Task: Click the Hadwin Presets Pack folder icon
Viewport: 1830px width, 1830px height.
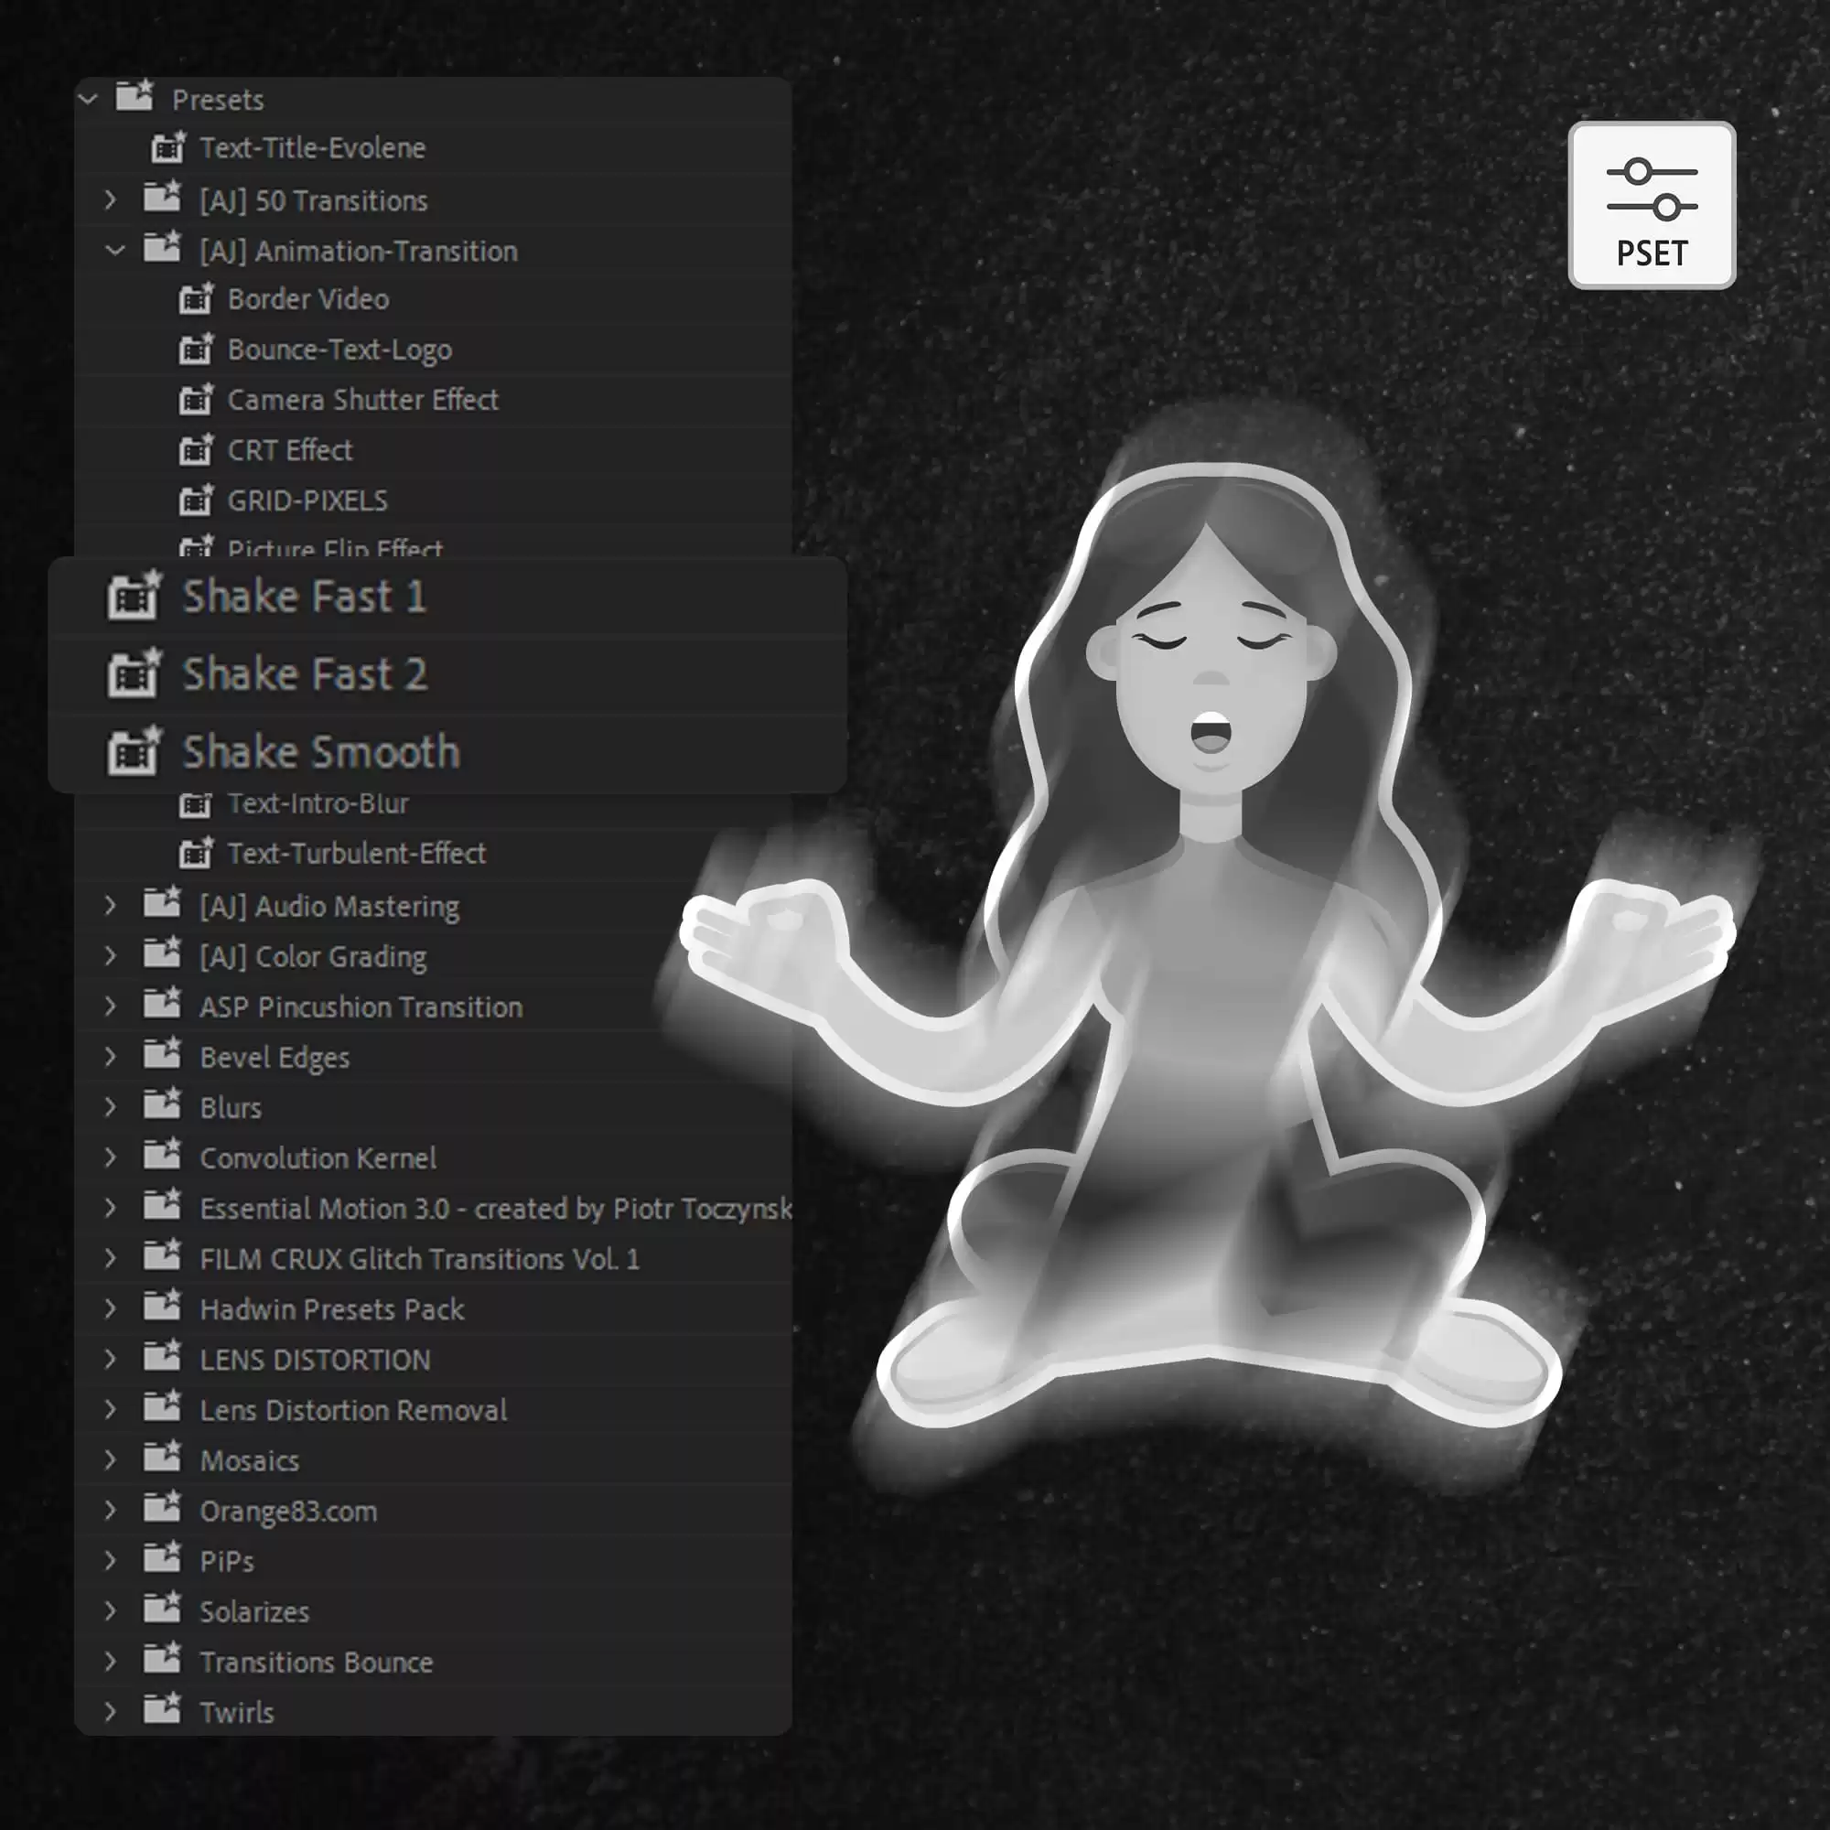Action: [162, 1308]
